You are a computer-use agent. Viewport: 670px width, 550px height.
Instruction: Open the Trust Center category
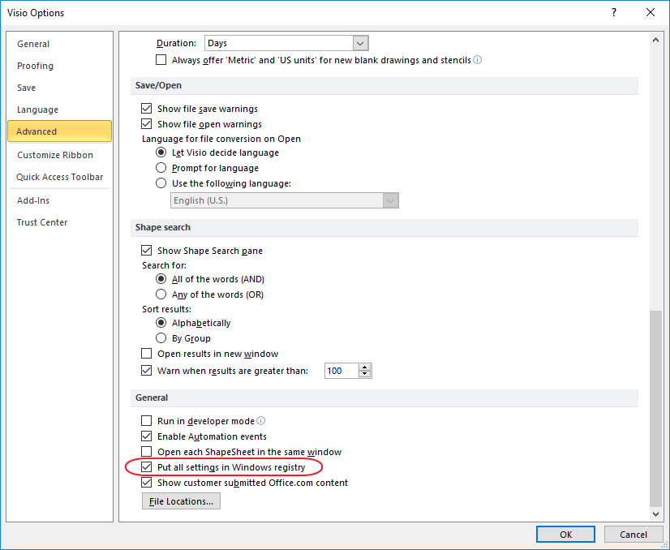[59, 222]
